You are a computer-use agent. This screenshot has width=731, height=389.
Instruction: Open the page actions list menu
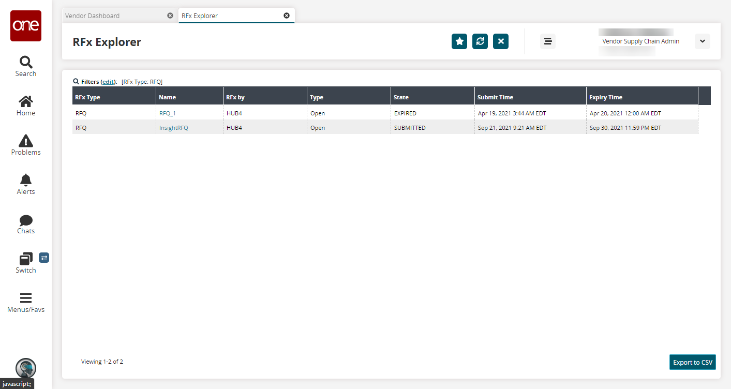coord(548,41)
